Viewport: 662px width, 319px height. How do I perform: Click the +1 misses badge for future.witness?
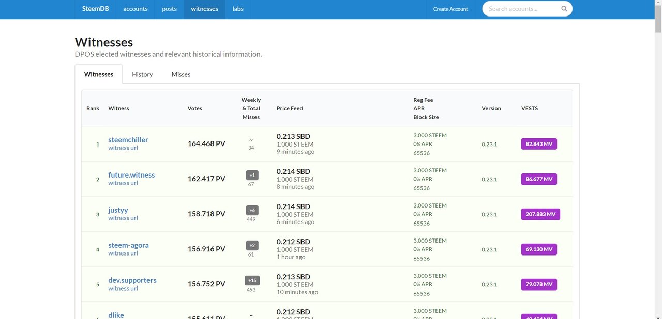[x=252, y=175]
